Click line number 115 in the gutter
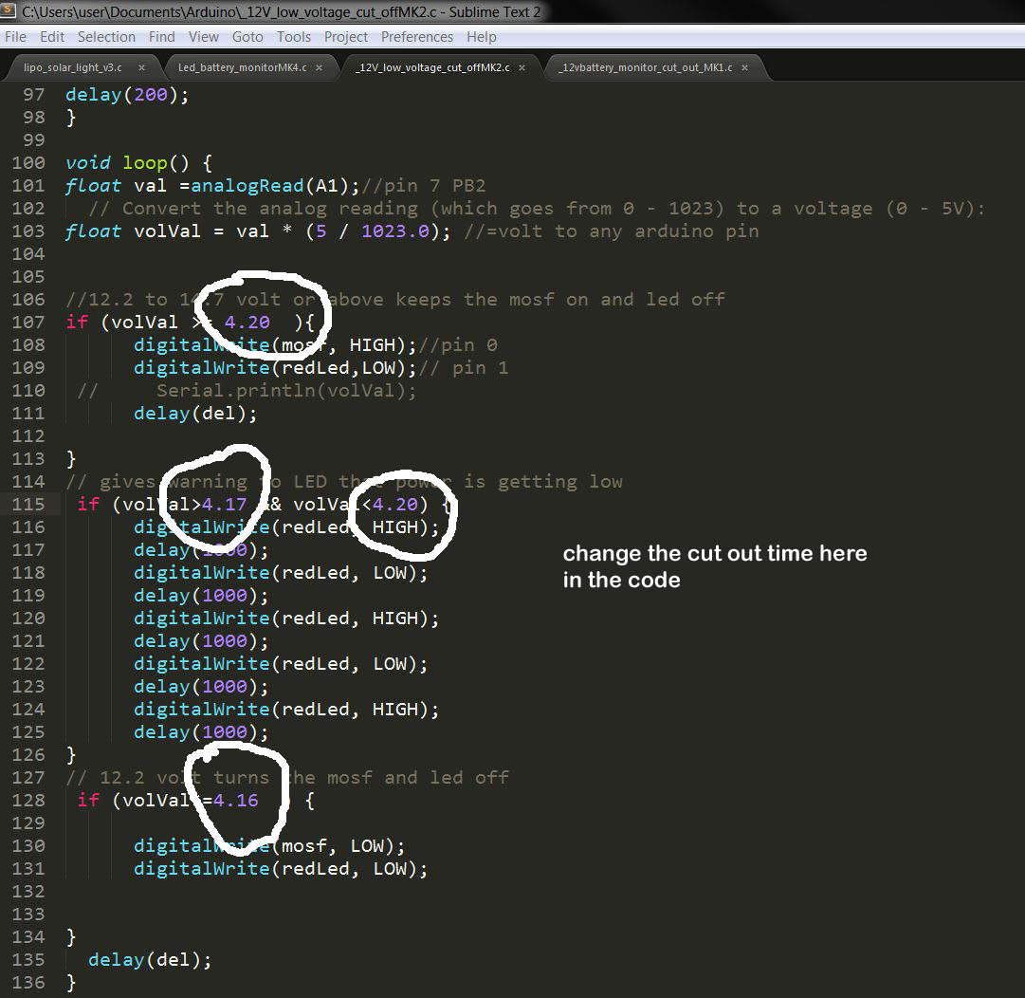Image resolution: width=1025 pixels, height=998 pixels. coord(28,505)
